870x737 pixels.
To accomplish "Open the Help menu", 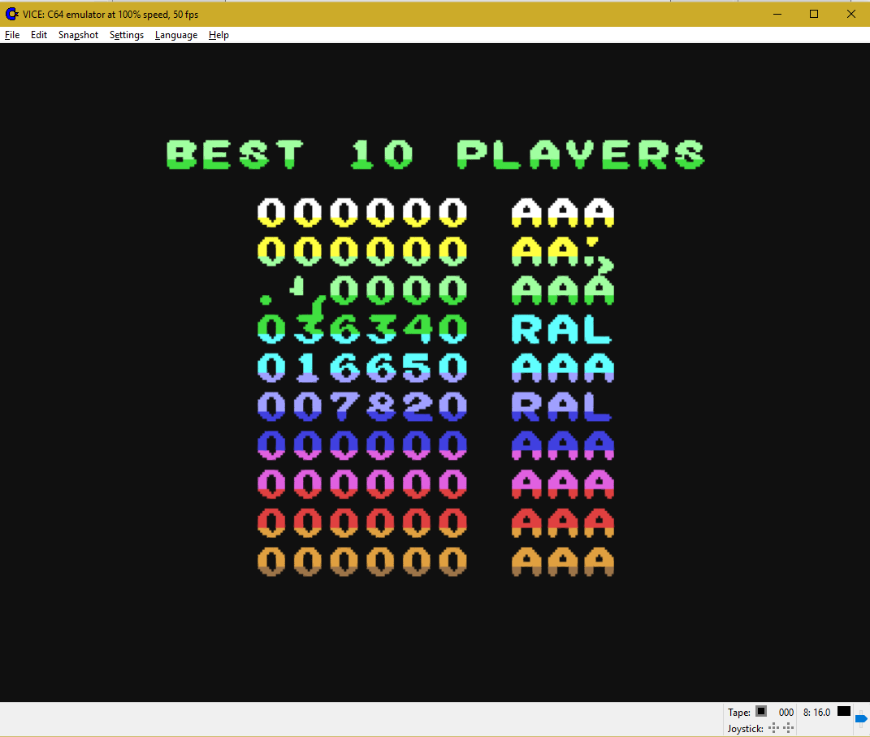I will tap(219, 35).
